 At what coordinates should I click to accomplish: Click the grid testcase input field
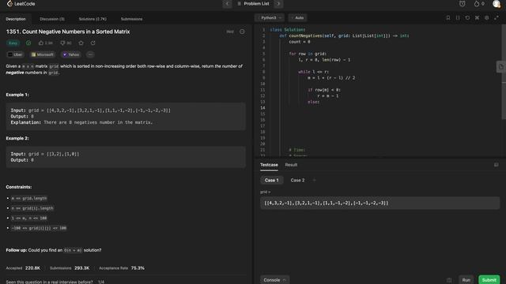379,203
